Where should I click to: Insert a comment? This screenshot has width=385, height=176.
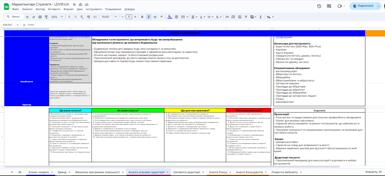pos(233,17)
